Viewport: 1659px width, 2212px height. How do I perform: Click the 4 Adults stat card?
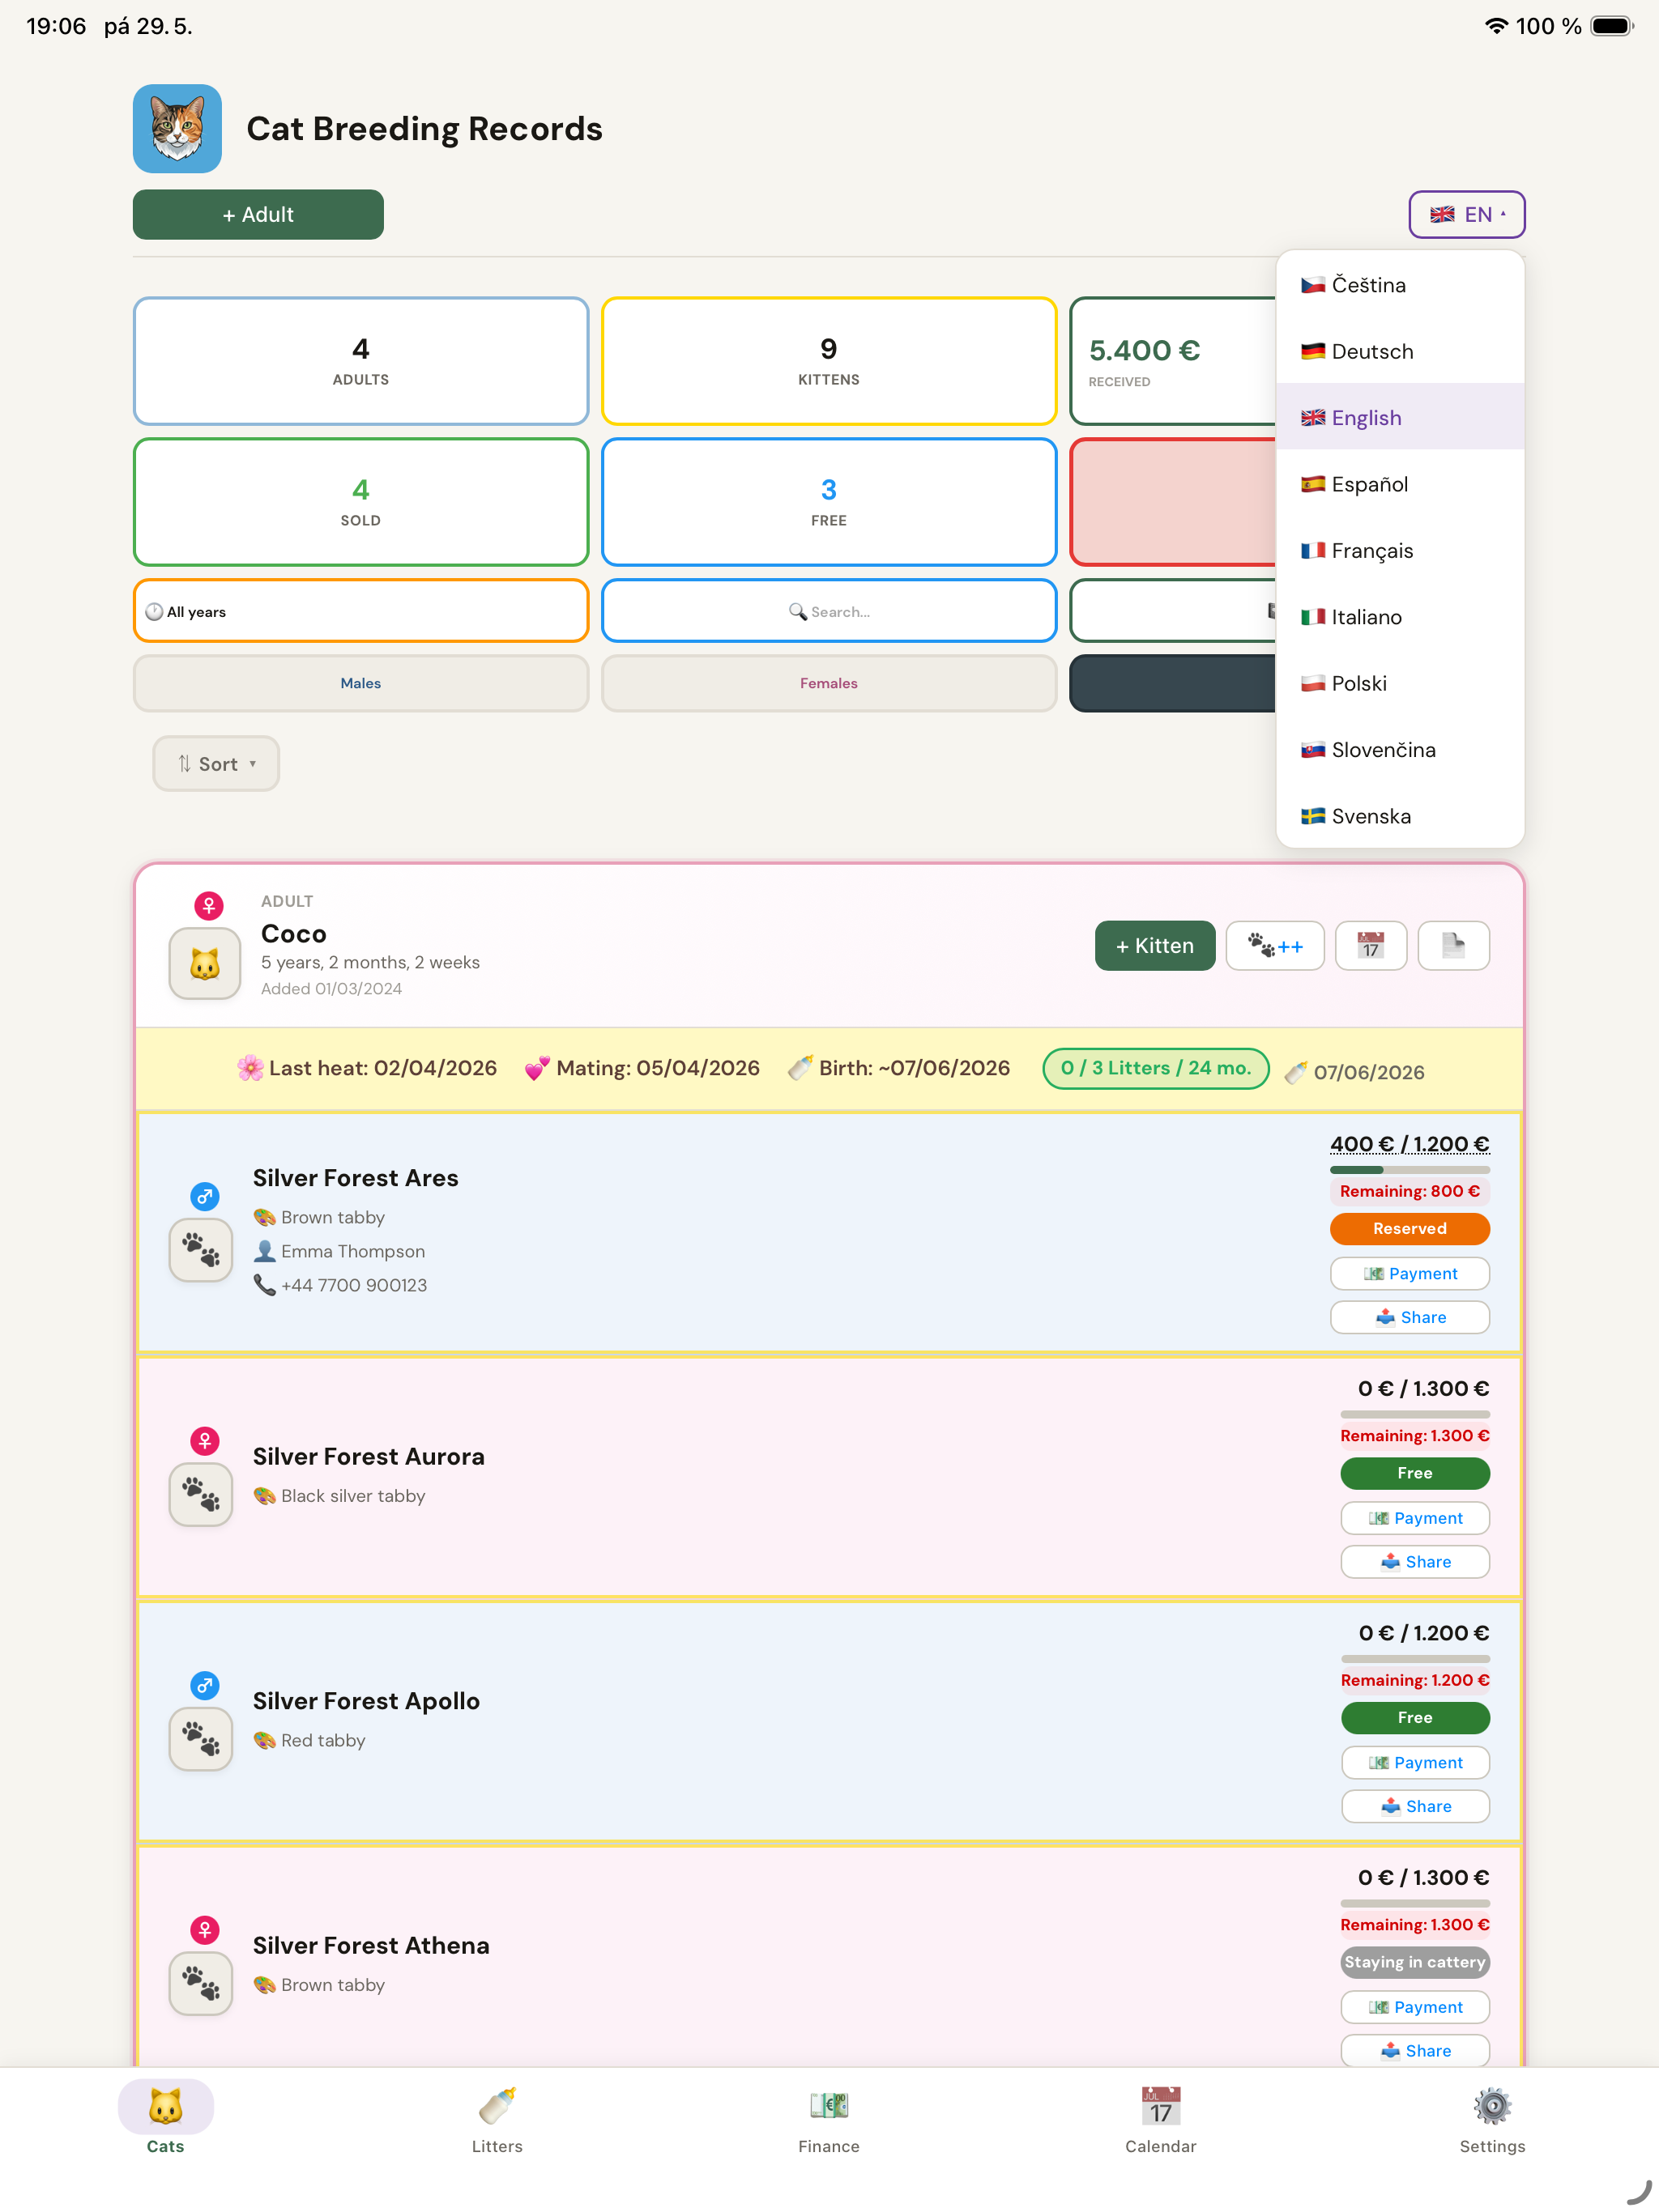coord(360,361)
